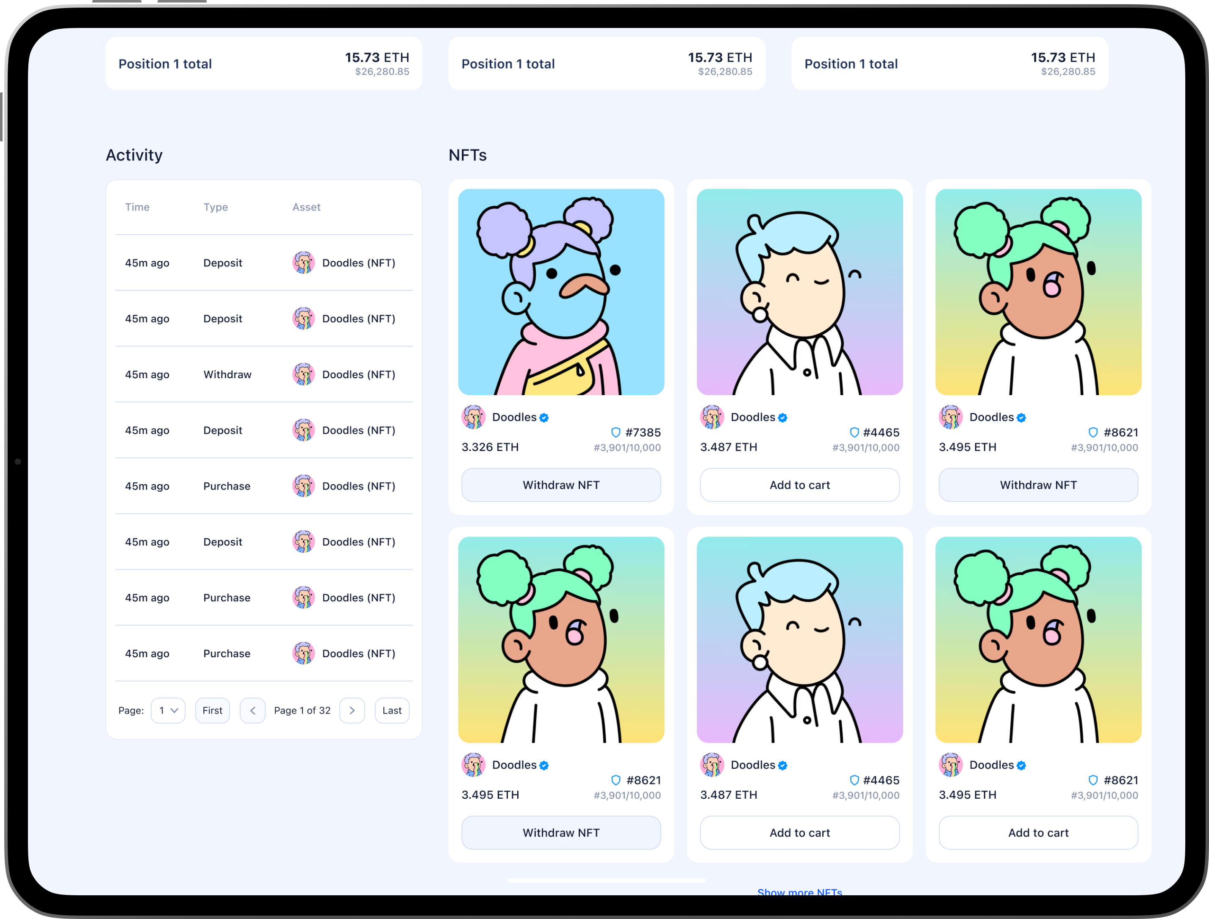Click verified badge on bottom-right Doodles card
This screenshot has height=919, width=1209.
[x=1021, y=766]
